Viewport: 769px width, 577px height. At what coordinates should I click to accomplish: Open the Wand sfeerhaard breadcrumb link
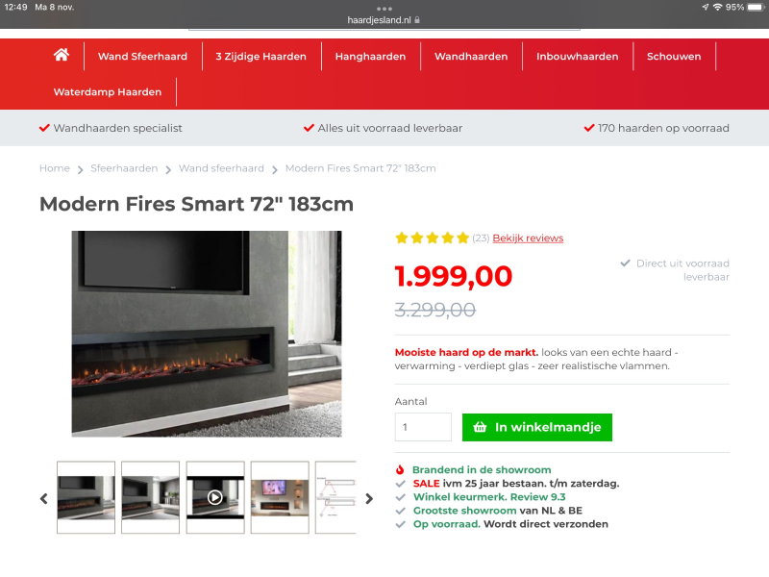[x=221, y=168]
